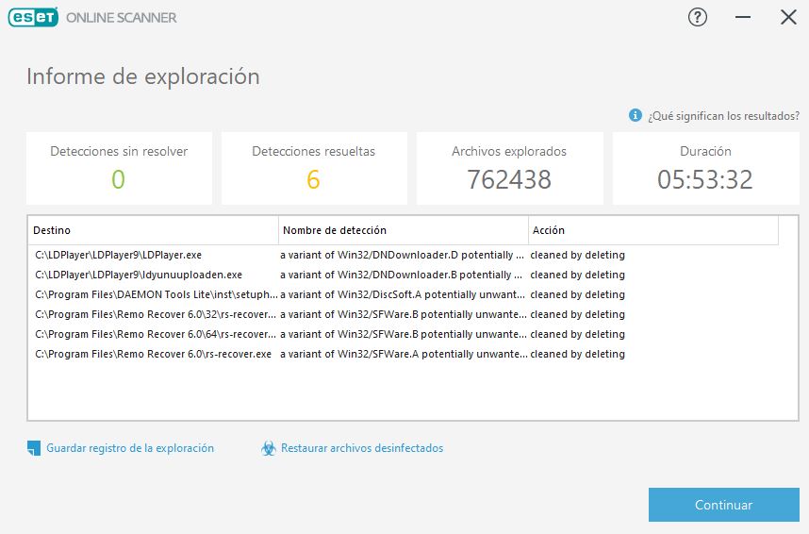Minimize the ESET scanner window
This screenshot has width=809, height=534.
coord(743,17)
